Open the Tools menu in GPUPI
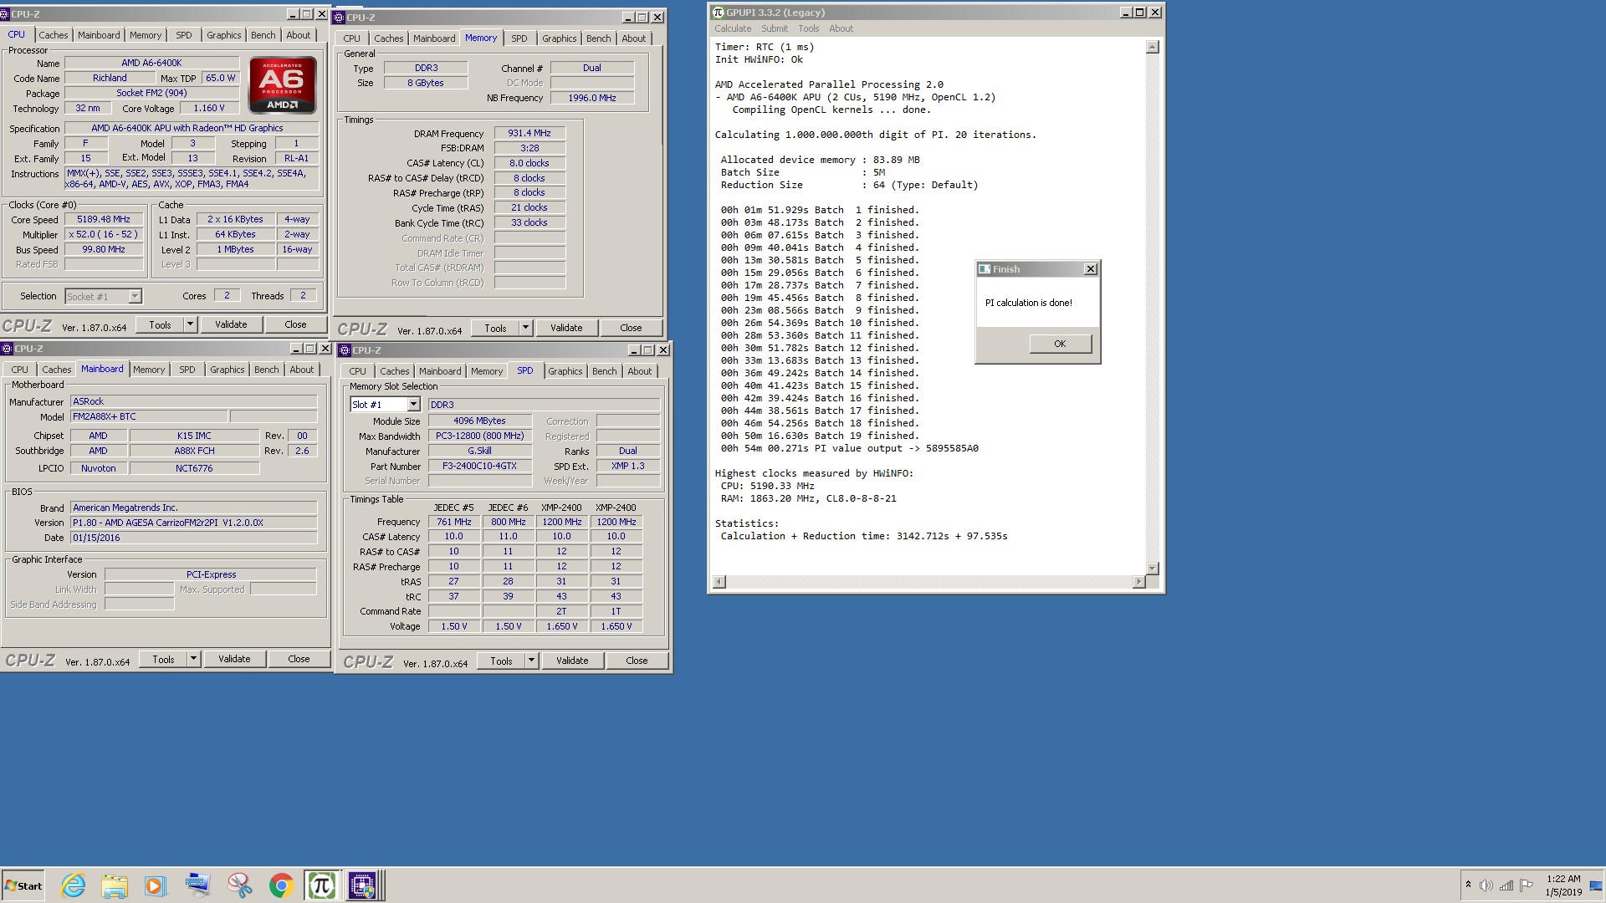The height and width of the screenshot is (903, 1606). click(809, 28)
